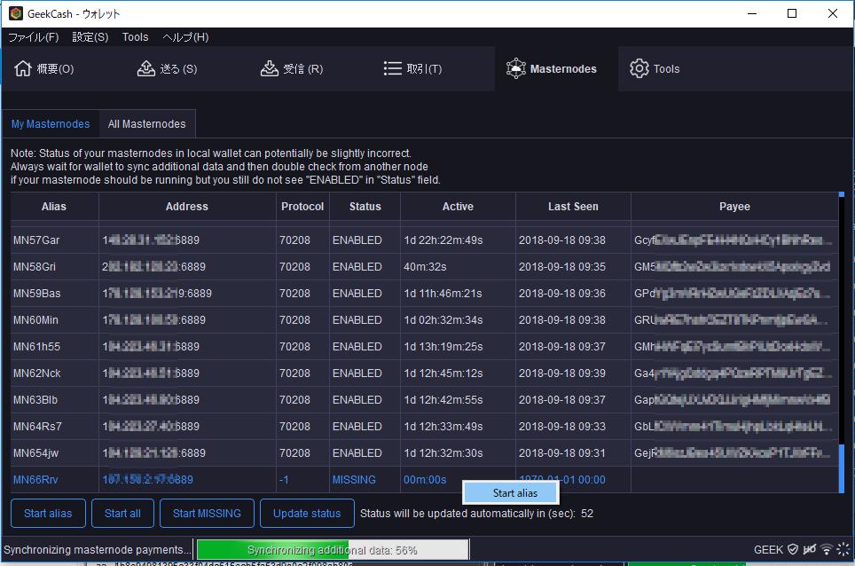Click the 送る send icon
855x566 pixels.
coord(146,69)
